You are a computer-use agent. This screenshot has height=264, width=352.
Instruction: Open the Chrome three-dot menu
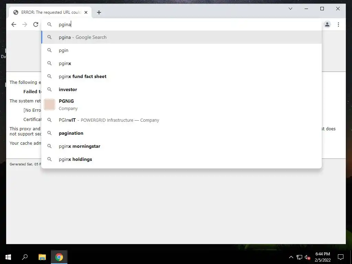[x=338, y=24]
